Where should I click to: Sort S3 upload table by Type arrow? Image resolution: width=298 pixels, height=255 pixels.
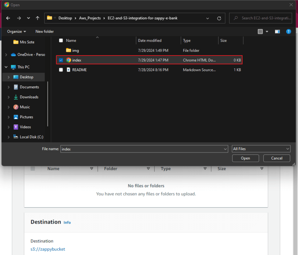[205, 169]
